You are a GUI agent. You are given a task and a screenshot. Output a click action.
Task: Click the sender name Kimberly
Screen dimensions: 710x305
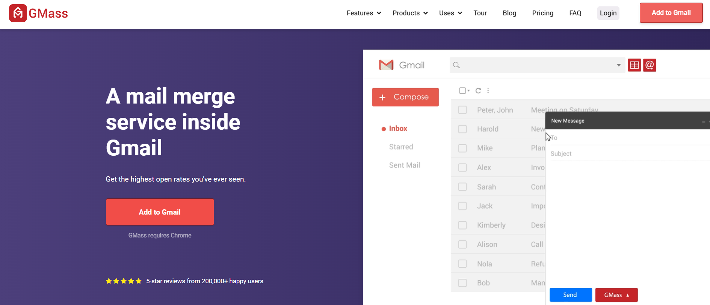(491, 225)
